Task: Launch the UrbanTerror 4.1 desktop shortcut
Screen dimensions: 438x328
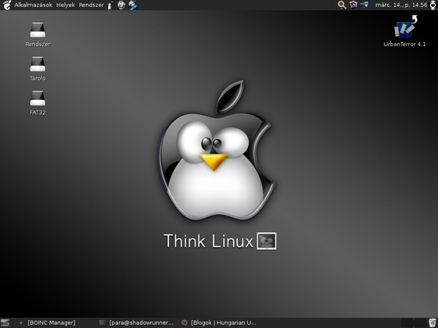Action: [x=404, y=31]
